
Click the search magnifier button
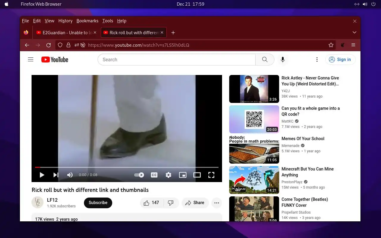pos(265,59)
